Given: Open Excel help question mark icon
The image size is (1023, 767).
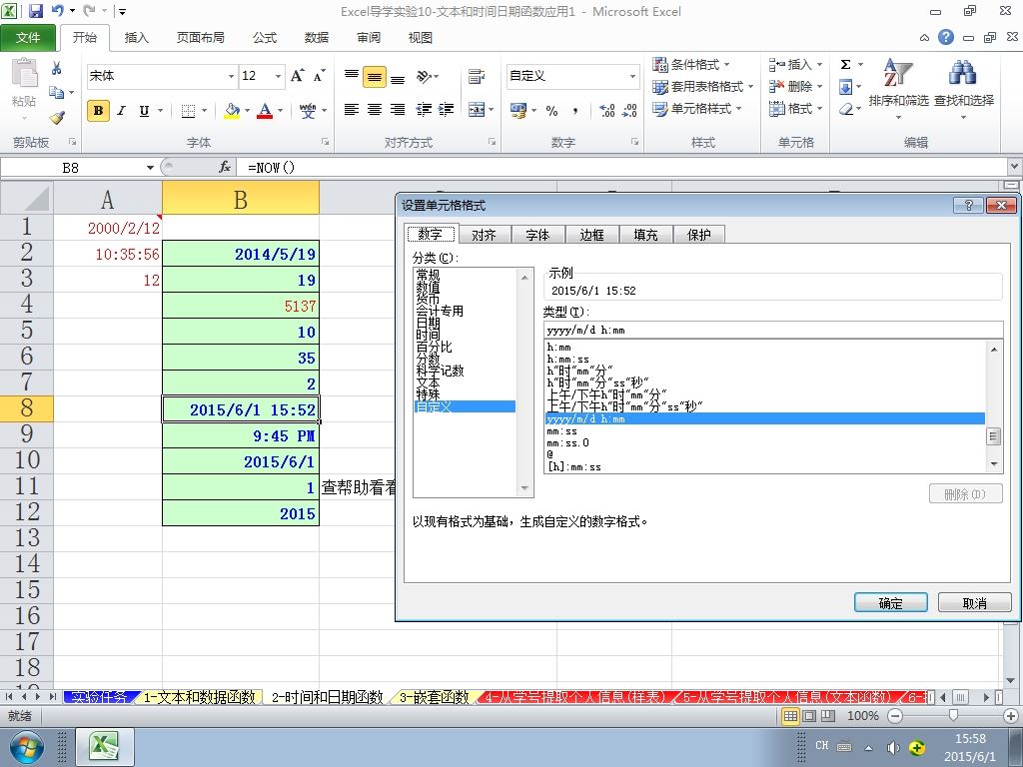Looking at the screenshot, I should [946, 37].
